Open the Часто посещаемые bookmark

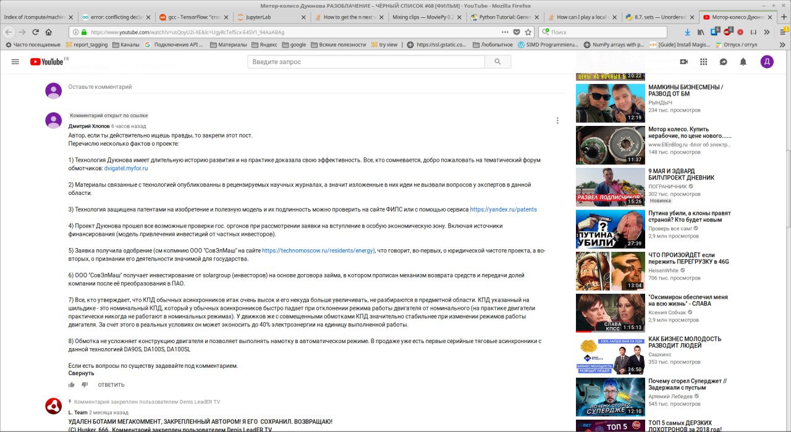(x=32, y=44)
